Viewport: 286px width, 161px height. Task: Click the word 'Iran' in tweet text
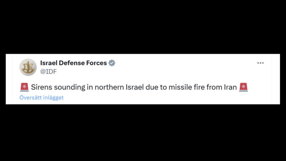tap(230, 87)
